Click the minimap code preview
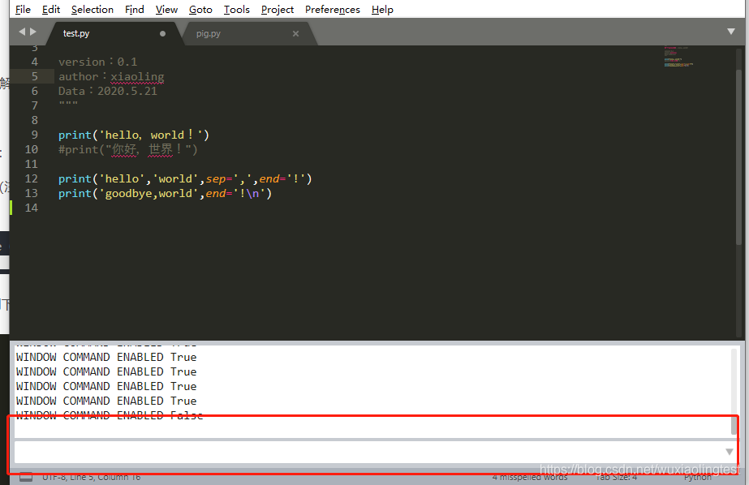Viewport: 749px width, 485px height. 678,56
